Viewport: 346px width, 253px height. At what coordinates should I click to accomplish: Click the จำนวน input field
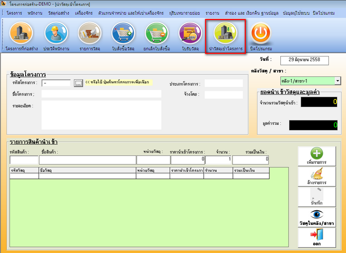(219, 160)
